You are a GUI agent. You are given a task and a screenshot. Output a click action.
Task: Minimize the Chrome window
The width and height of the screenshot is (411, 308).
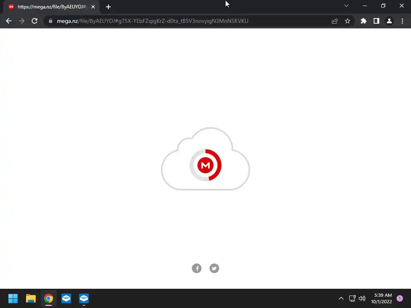[364, 6]
